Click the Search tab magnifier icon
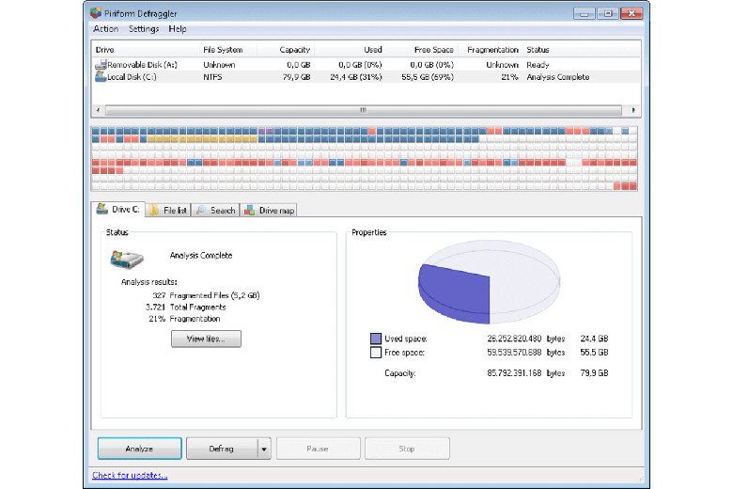This screenshot has height=489, width=733. click(200, 210)
